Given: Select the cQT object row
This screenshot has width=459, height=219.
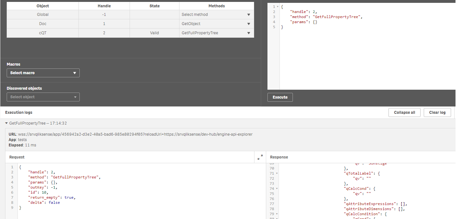Looking at the screenshot, I should 43,33.
